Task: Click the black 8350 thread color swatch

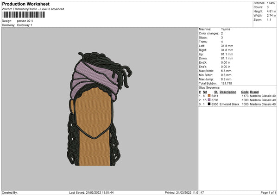Action: 209,104
